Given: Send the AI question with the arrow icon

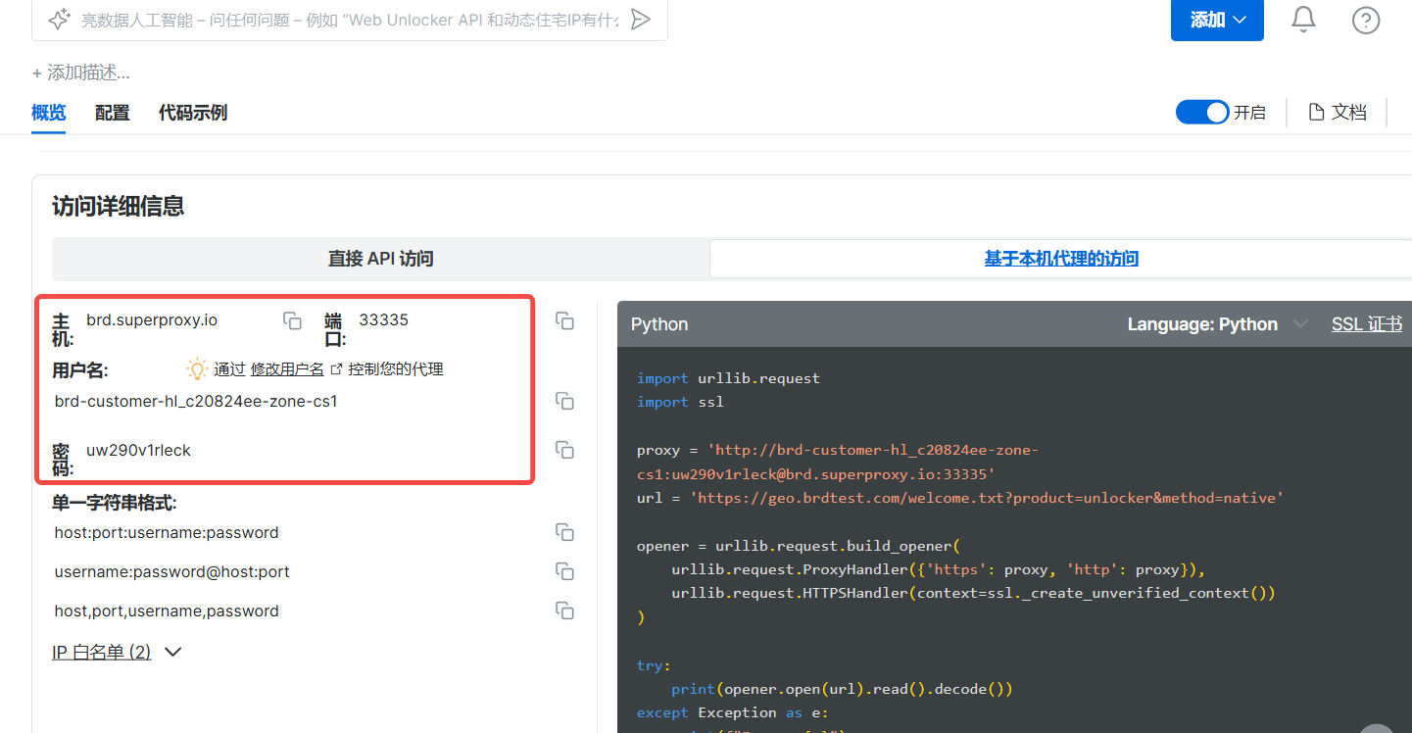Looking at the screenshot, I should [640, 20].
